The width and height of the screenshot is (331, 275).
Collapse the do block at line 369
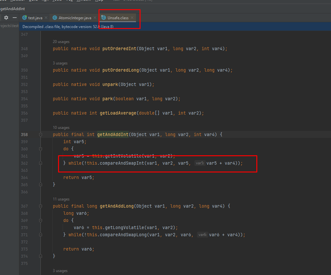tap(41, 221)
